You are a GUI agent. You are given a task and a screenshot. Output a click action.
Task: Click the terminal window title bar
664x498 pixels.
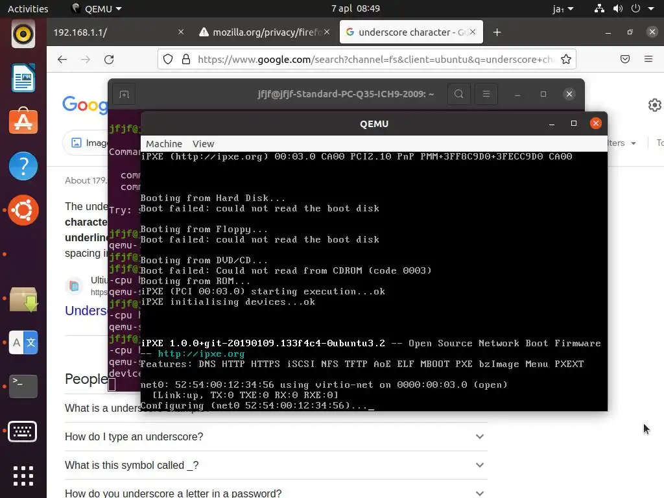point(346,94)
